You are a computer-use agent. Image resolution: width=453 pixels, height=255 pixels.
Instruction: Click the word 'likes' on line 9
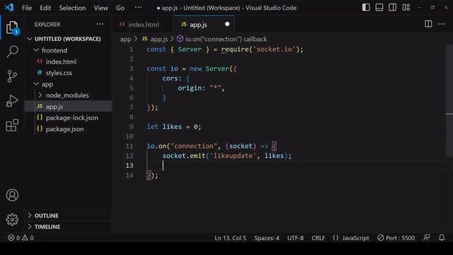pyautogui.click(x=172, y=127)
